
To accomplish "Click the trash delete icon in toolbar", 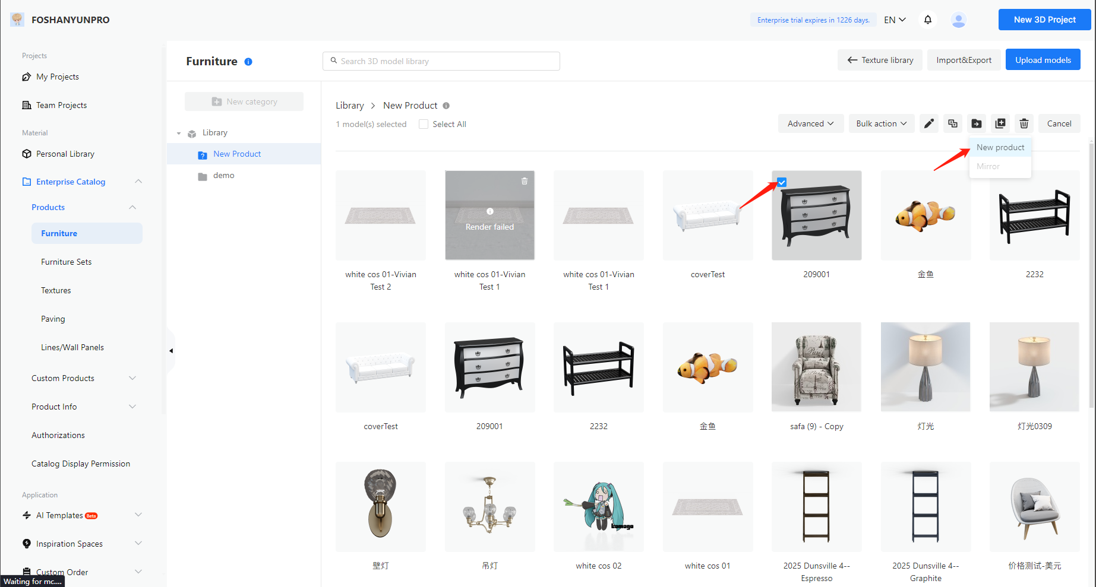I will [1024, 123].
